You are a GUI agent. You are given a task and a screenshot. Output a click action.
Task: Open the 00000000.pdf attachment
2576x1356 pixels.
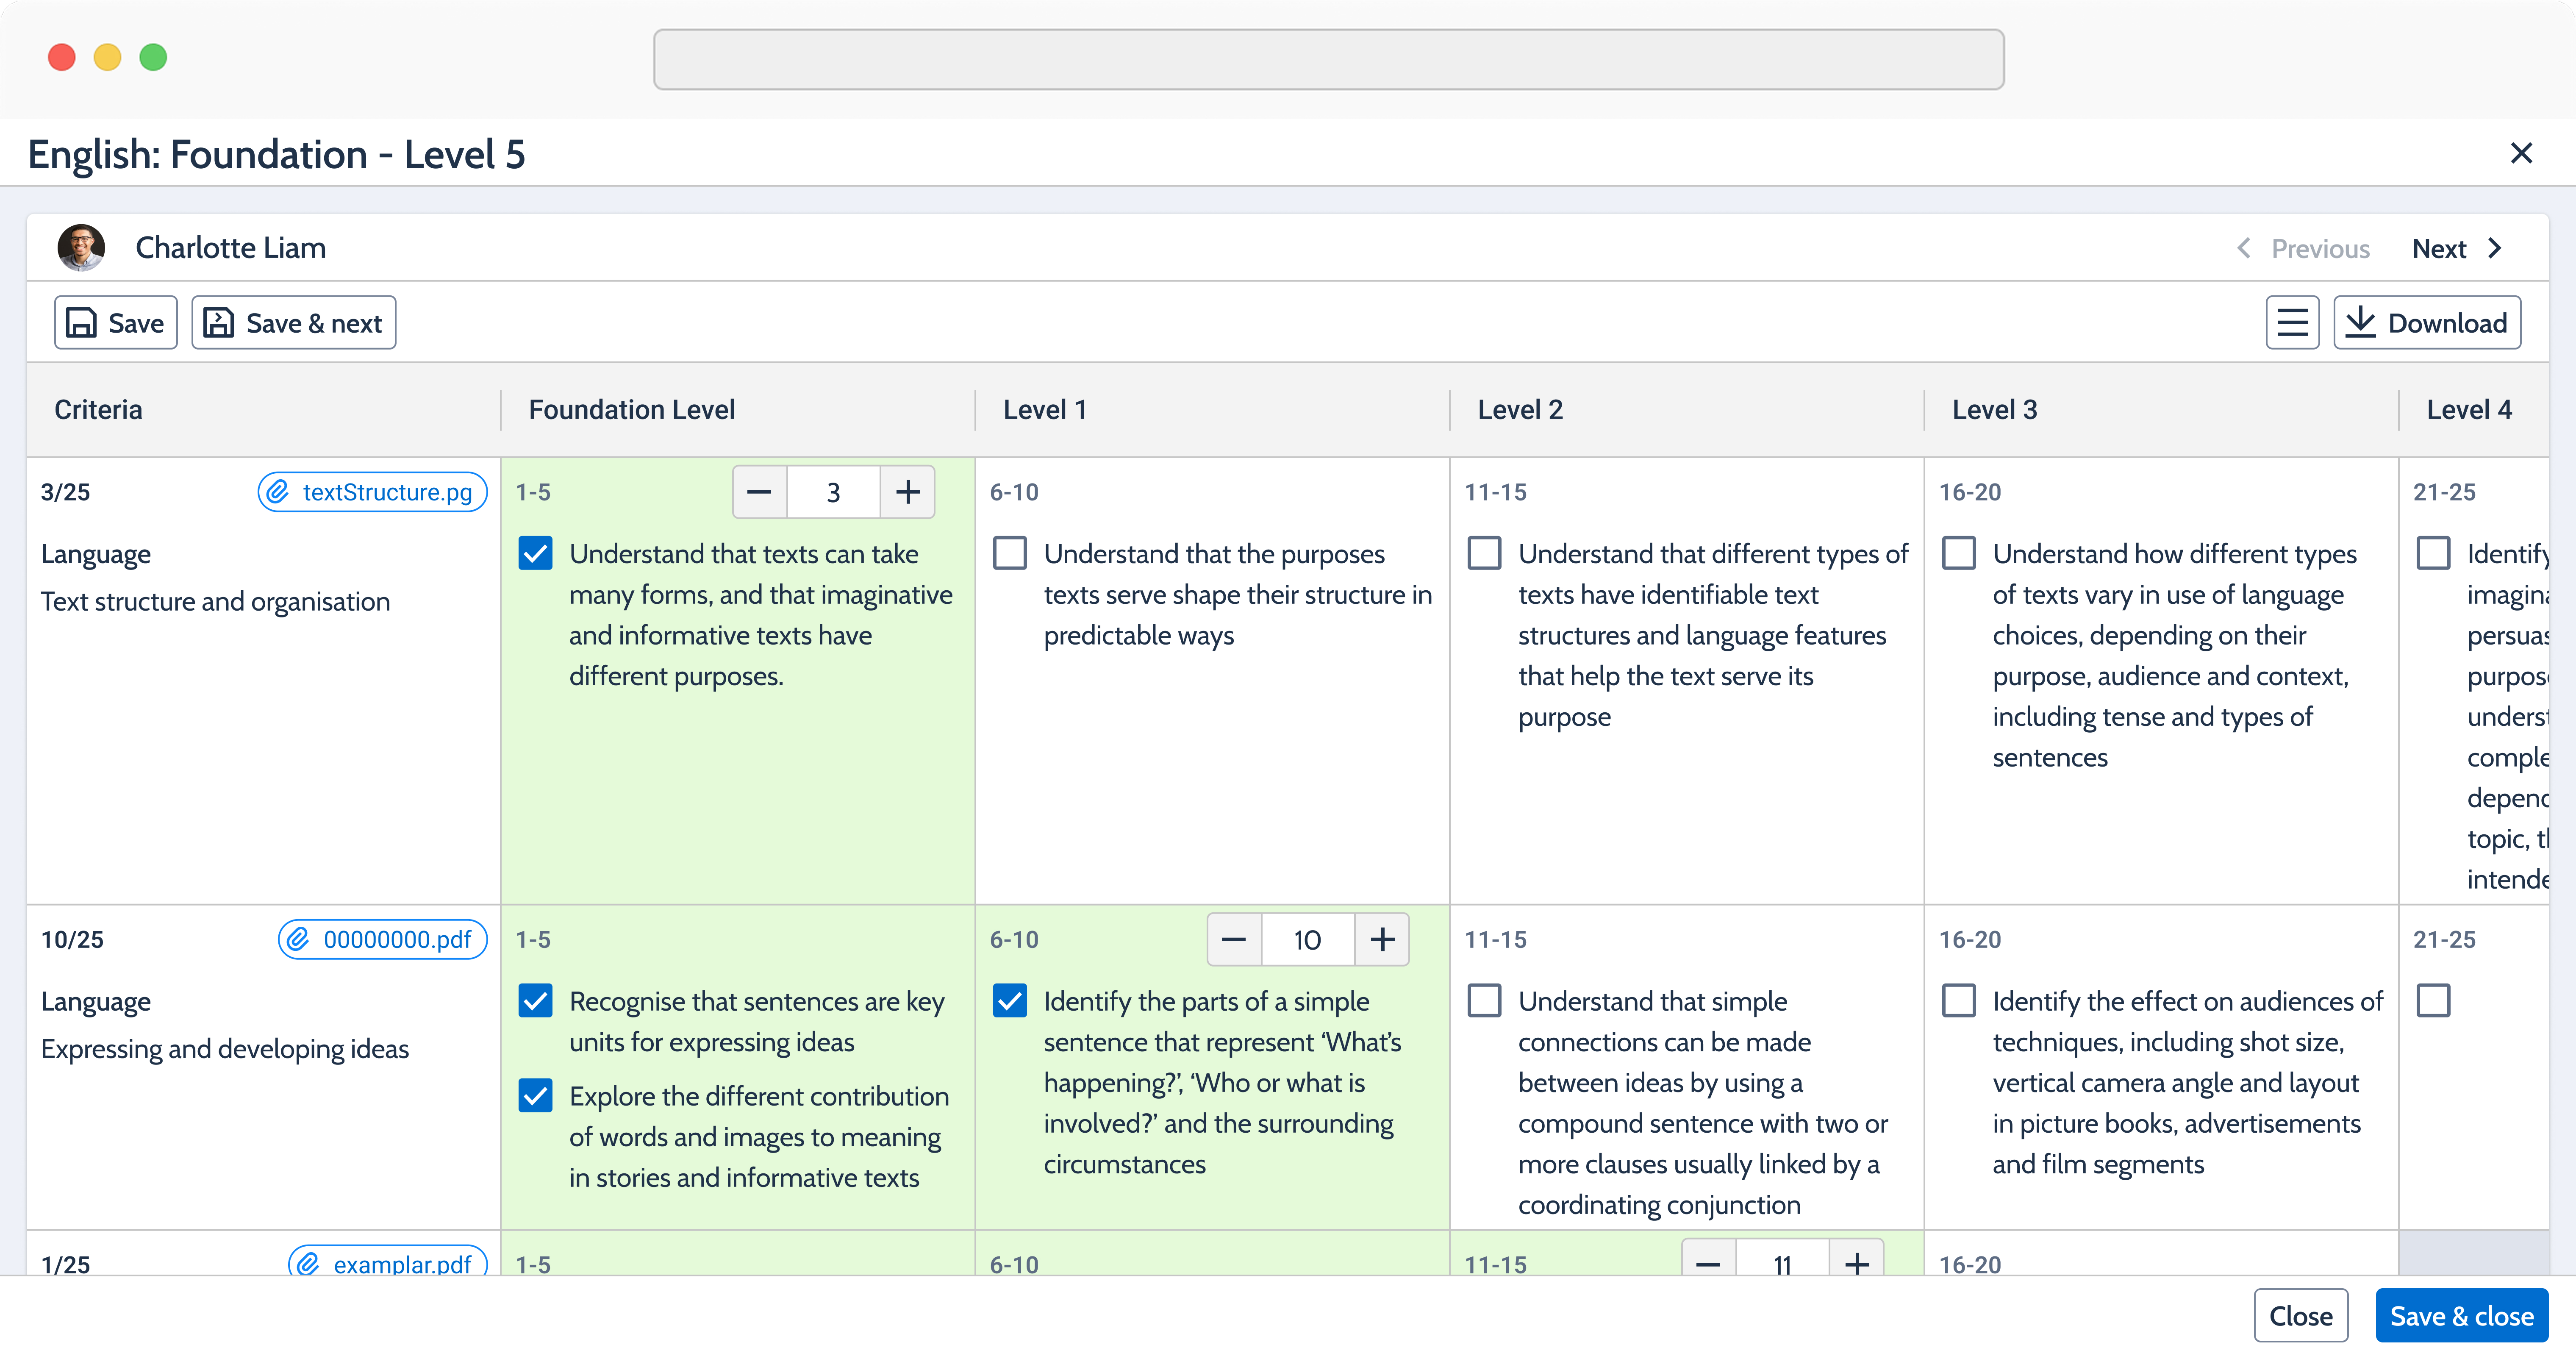point(382,939)
